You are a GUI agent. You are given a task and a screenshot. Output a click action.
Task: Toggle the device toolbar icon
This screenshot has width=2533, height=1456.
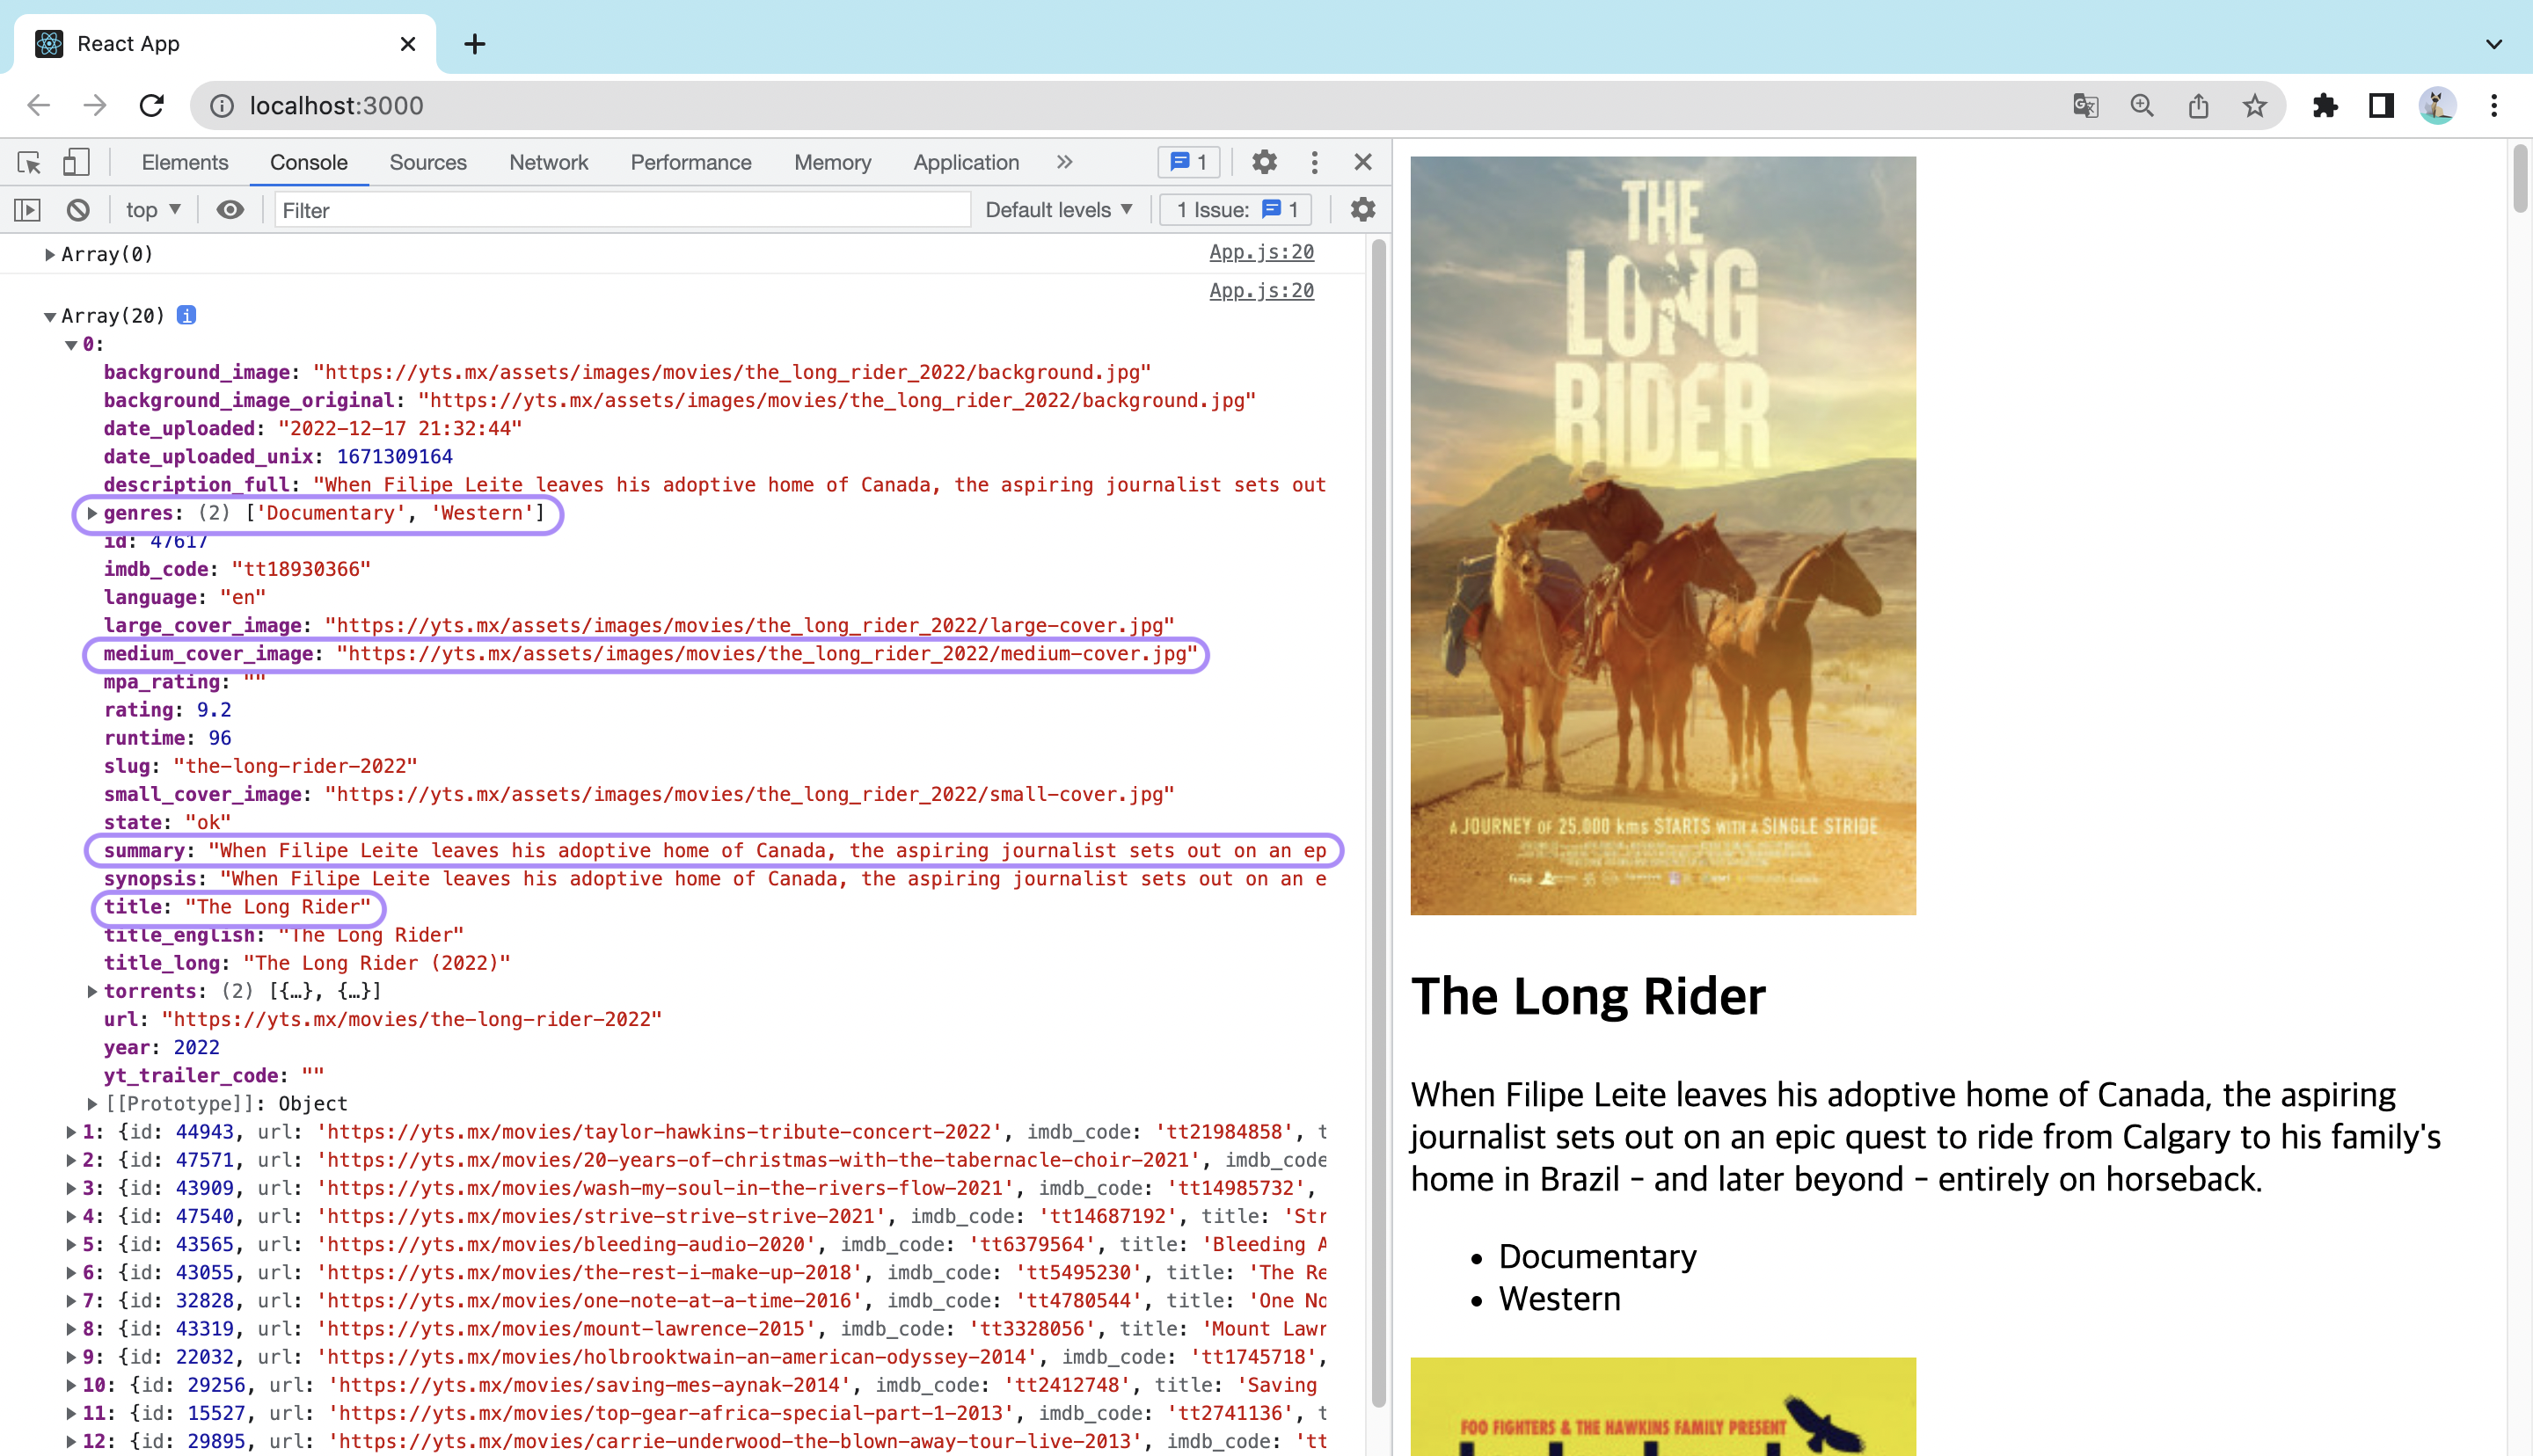(76, 162)
